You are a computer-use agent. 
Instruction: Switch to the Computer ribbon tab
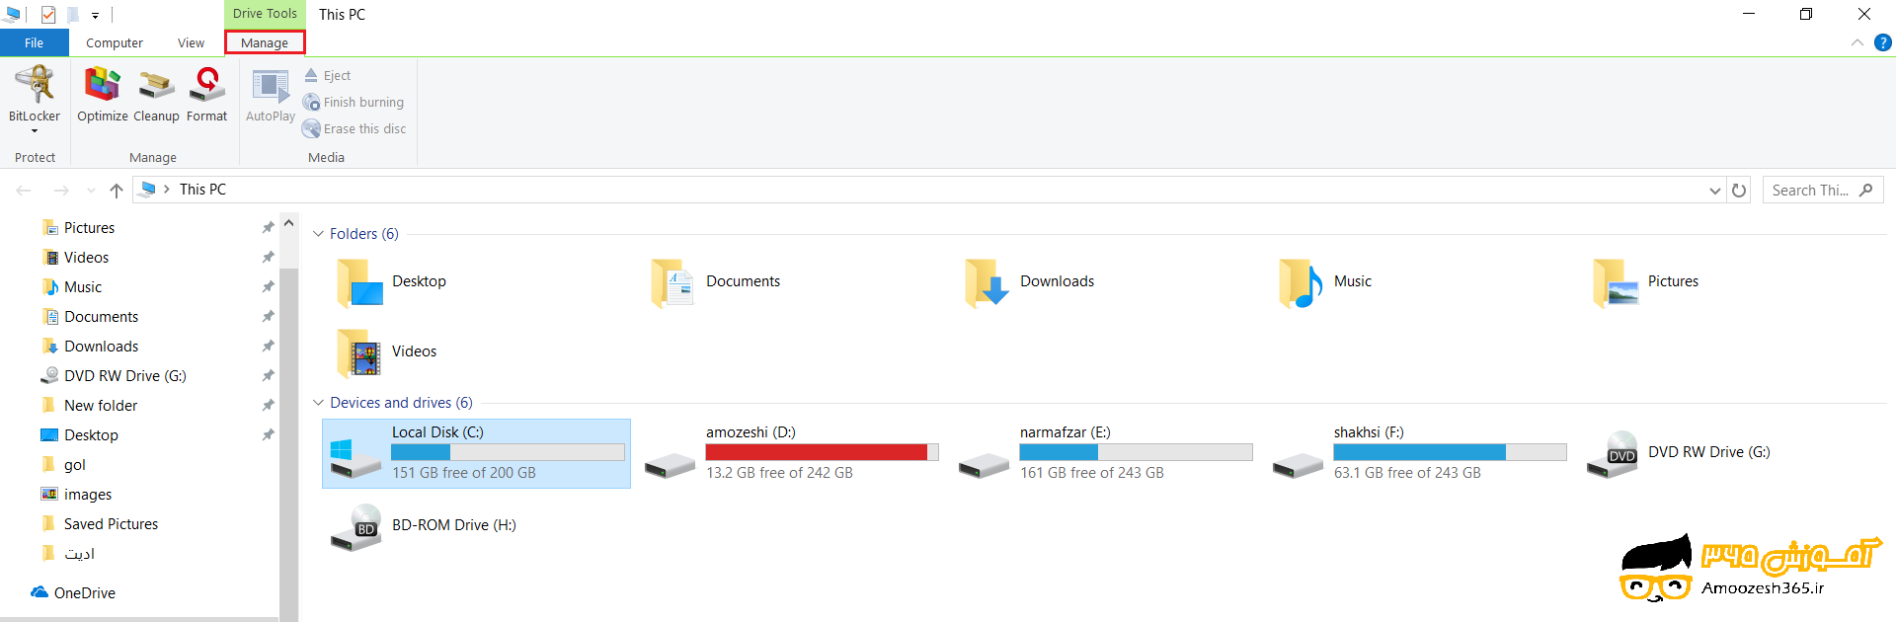pyautogui.click(x=115, y=42)
